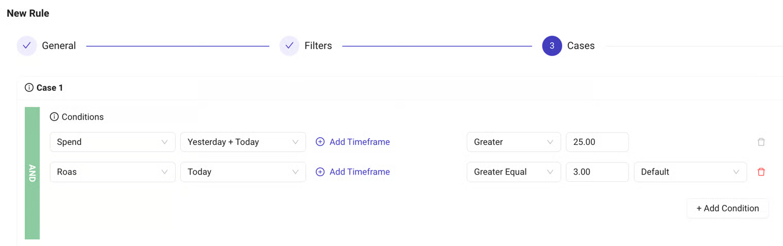Open the Yesterday + Today timeframe dropdown
783x246 pixels.
[x=243, y=142]
